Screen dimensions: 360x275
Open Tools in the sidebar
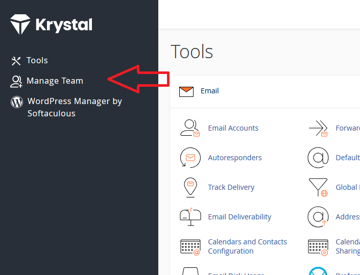tap(37, 60)
